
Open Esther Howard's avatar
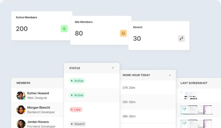21,95
